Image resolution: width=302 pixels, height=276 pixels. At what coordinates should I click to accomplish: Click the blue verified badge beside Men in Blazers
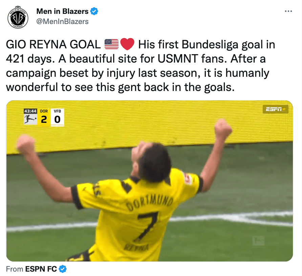[94, 11]
